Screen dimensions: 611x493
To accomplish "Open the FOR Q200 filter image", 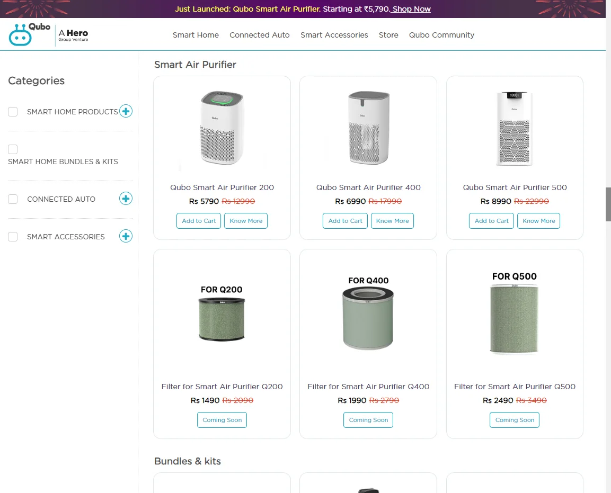I will coord(222,313).
